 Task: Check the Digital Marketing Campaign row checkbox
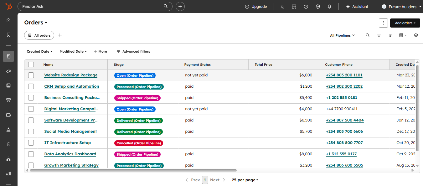coord(31,109)
